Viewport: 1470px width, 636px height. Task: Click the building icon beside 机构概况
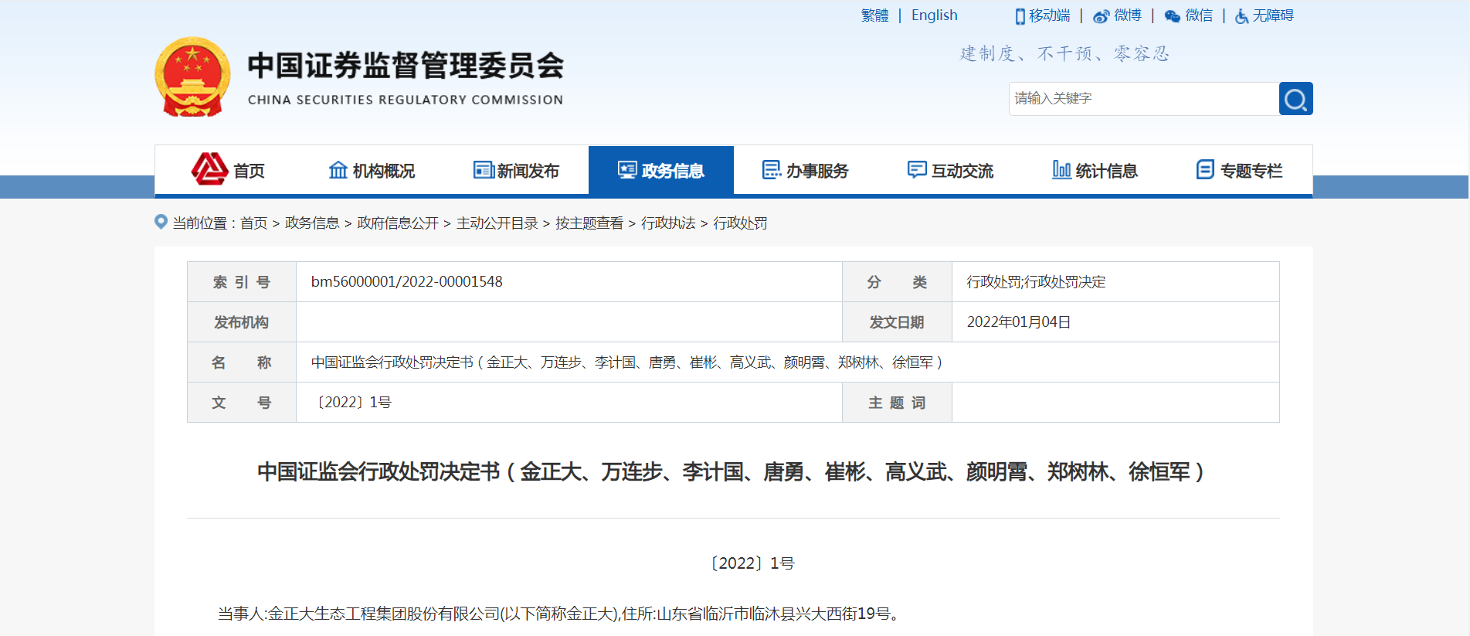coord(338,170)
